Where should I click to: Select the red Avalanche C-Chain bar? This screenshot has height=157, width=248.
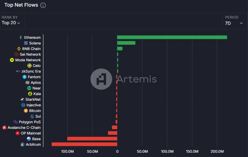[x=115, y=128]
